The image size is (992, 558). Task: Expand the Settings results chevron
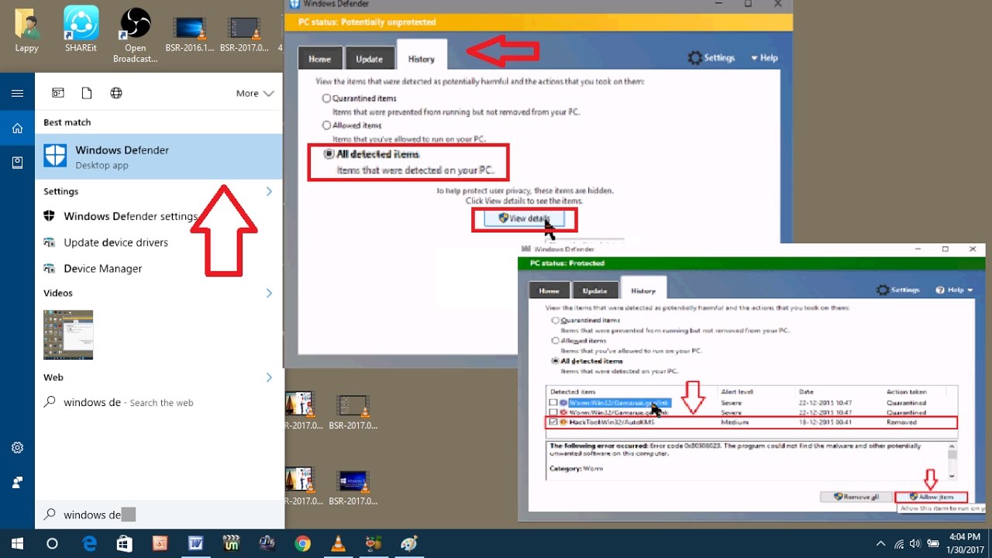269,191
